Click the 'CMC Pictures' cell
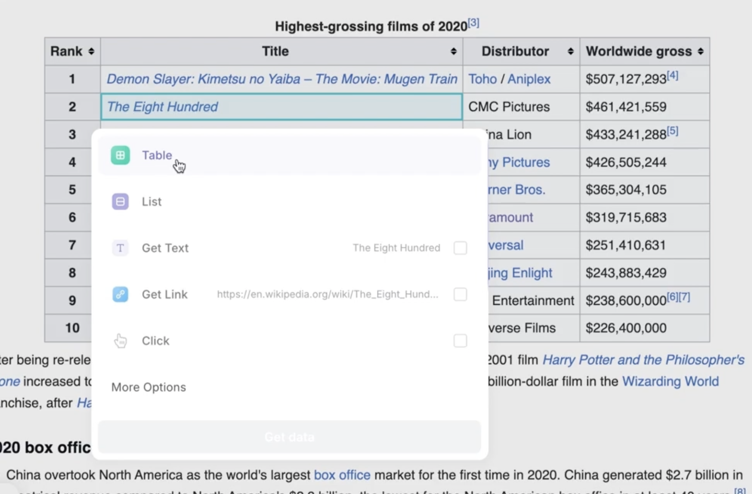The width and height of the screenshot is (752, 494). pyautogui.click(x=521, y=107)
